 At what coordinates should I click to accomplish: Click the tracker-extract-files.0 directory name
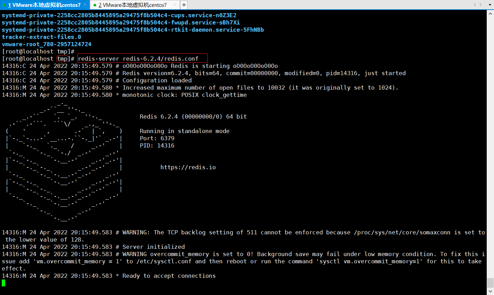tap(41, 37)
